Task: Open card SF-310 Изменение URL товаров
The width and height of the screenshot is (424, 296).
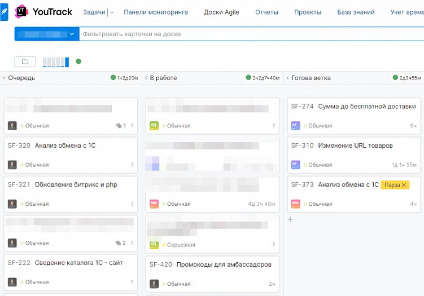Action: (353, 155)
